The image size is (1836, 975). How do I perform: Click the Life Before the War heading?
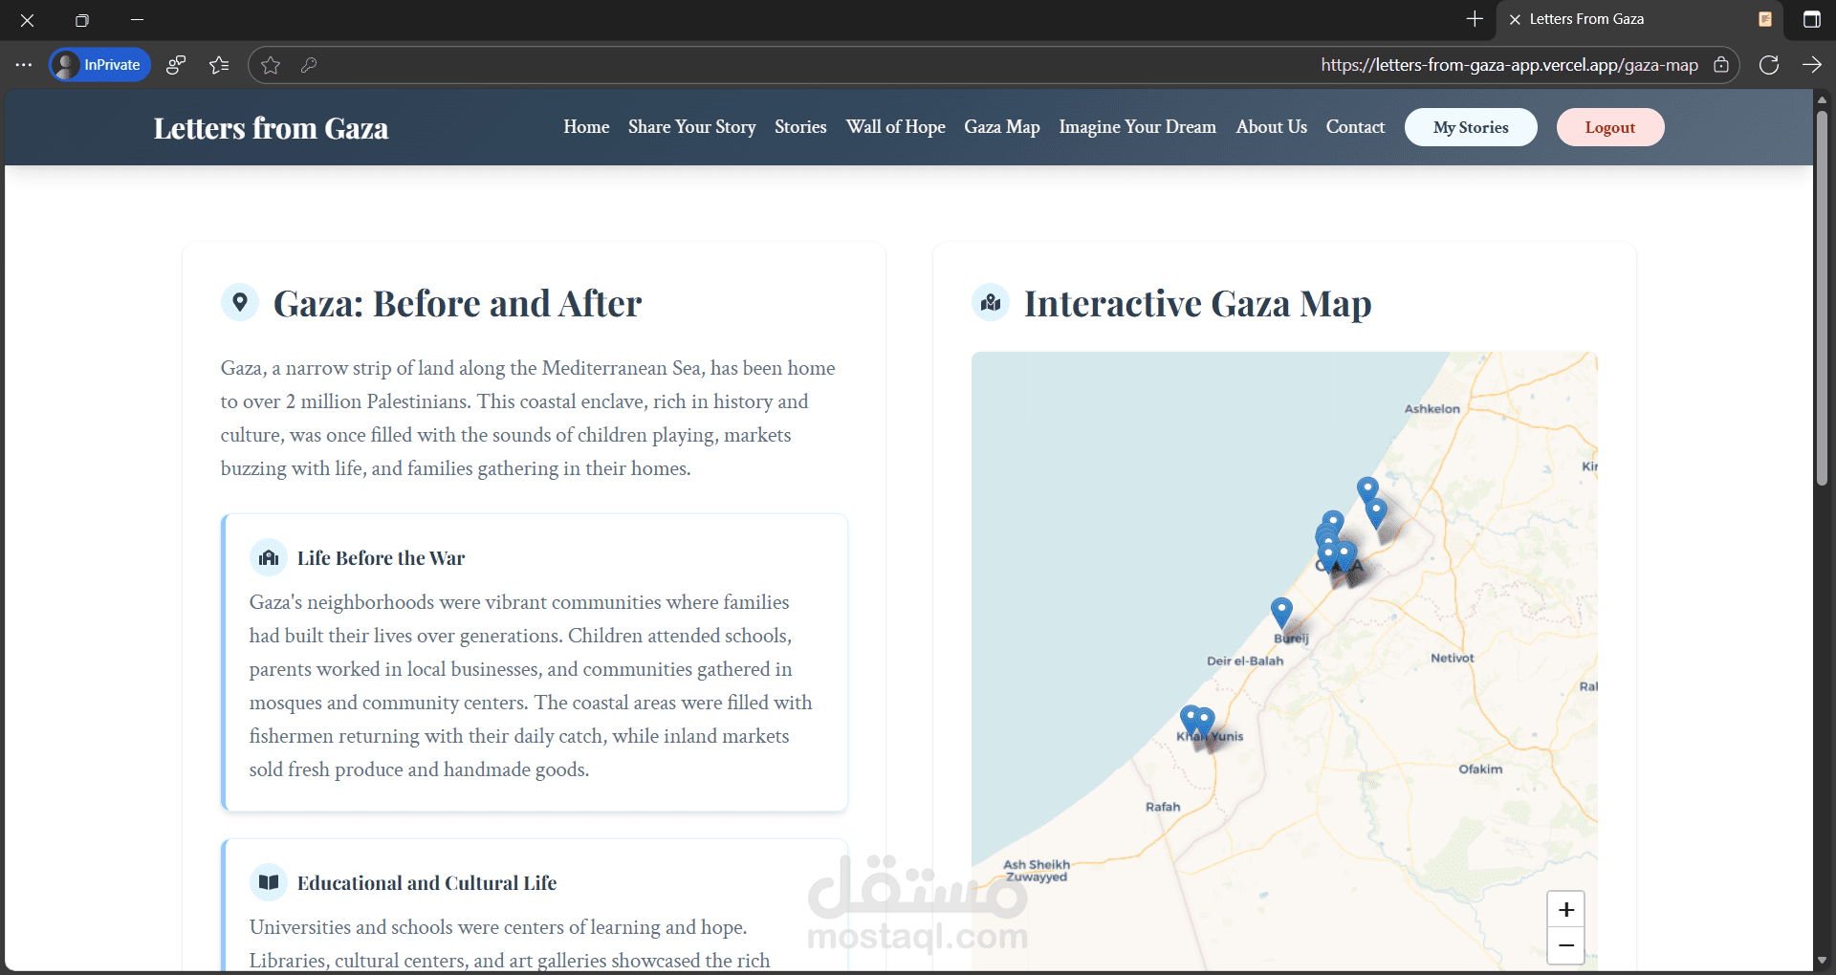[x=381, y=558]
